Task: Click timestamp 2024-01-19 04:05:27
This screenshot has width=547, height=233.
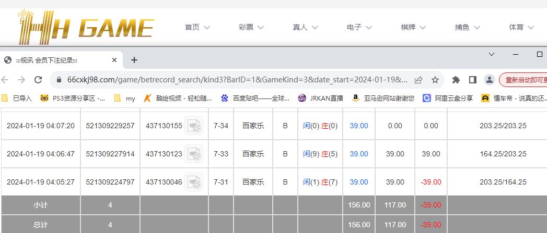Action: tap(40, 182)
